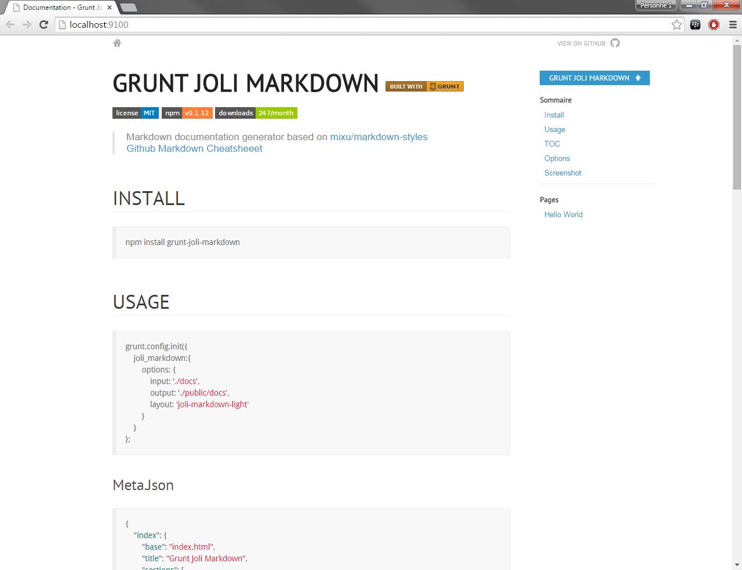The image size is (742, 570).
Task: Click the page icon in the Documentation tab
Action: click(16, 8)
